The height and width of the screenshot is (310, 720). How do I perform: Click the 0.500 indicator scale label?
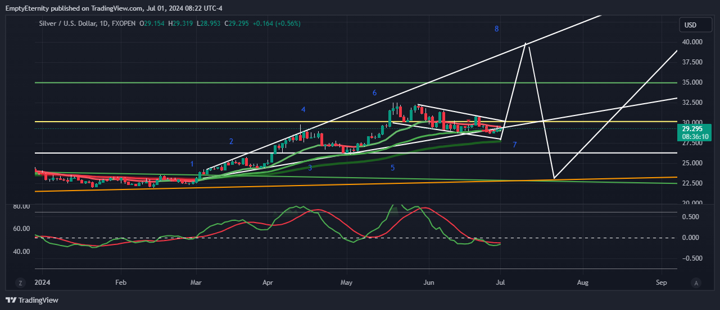coord(691,217)
